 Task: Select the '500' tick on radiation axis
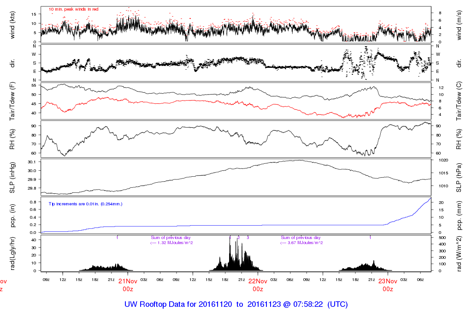442,238
